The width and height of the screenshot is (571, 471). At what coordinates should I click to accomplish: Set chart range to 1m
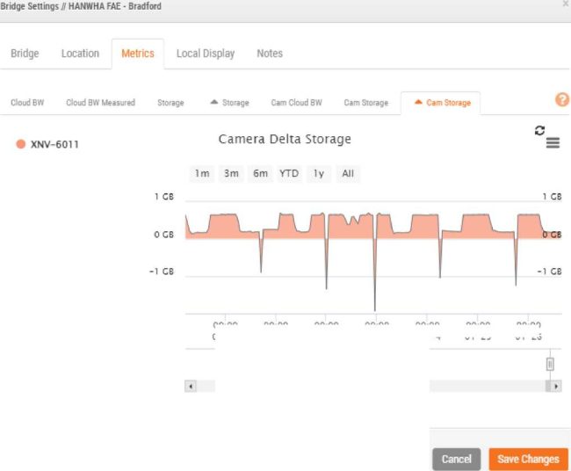coord(202,173)
